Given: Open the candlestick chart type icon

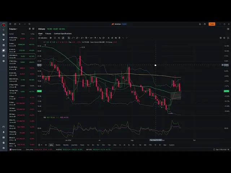Looking at the screenshot, I should [x=51, y=38].
